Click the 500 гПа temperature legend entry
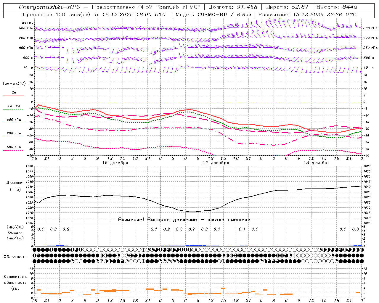The width and height of the screenshot is (379, 303). (14, 147)
